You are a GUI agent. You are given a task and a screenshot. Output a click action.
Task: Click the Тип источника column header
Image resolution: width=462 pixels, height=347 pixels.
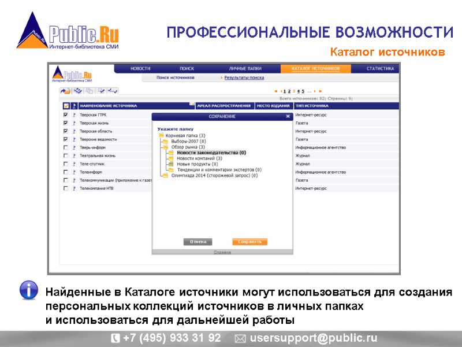tap(346, 106)
